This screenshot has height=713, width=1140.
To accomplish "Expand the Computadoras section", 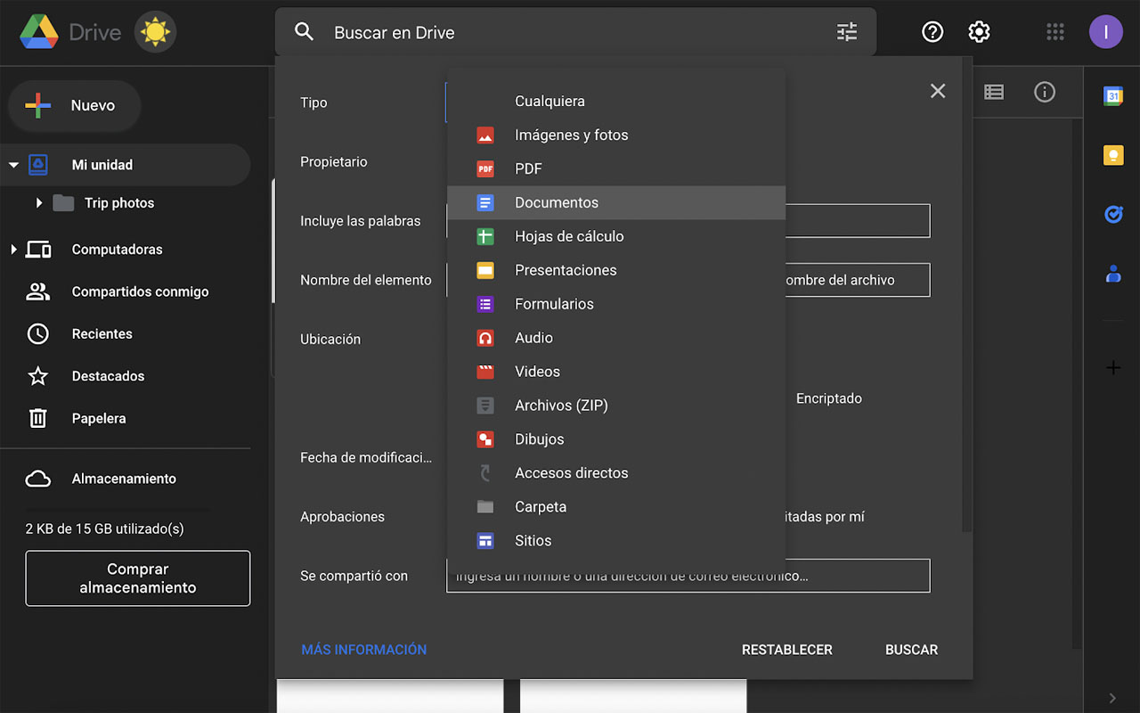I will (13, 250).
